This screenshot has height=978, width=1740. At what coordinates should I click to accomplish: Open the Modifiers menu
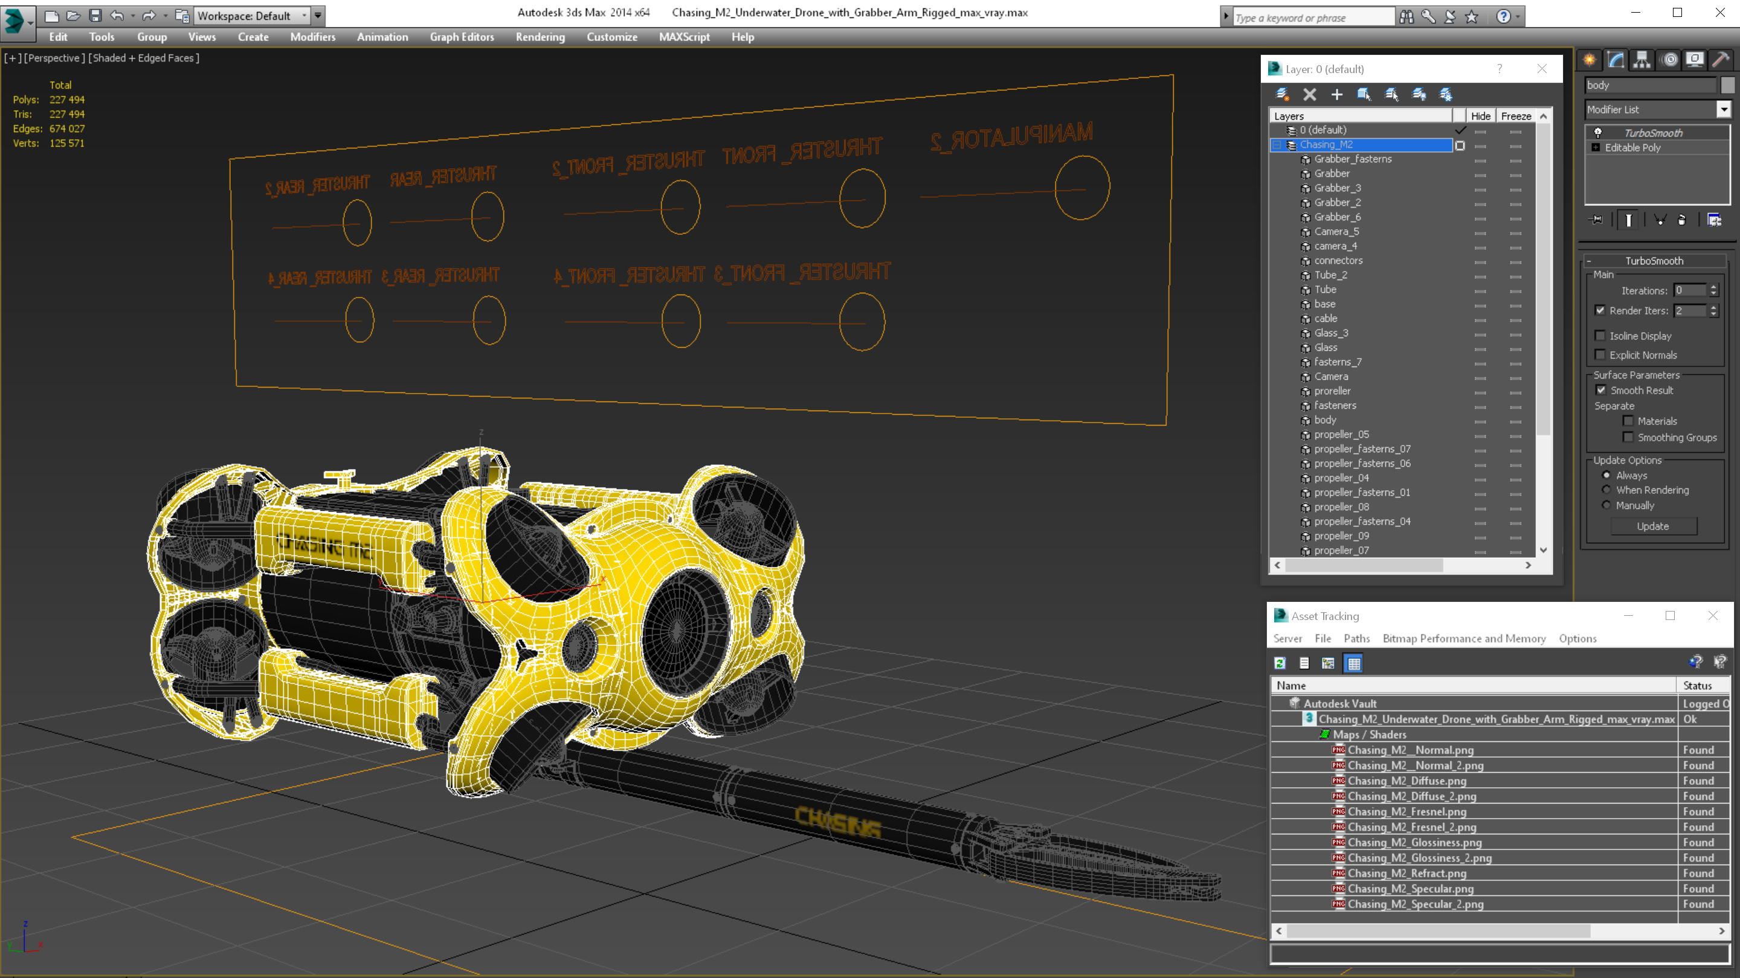click(x=313, y=37)
